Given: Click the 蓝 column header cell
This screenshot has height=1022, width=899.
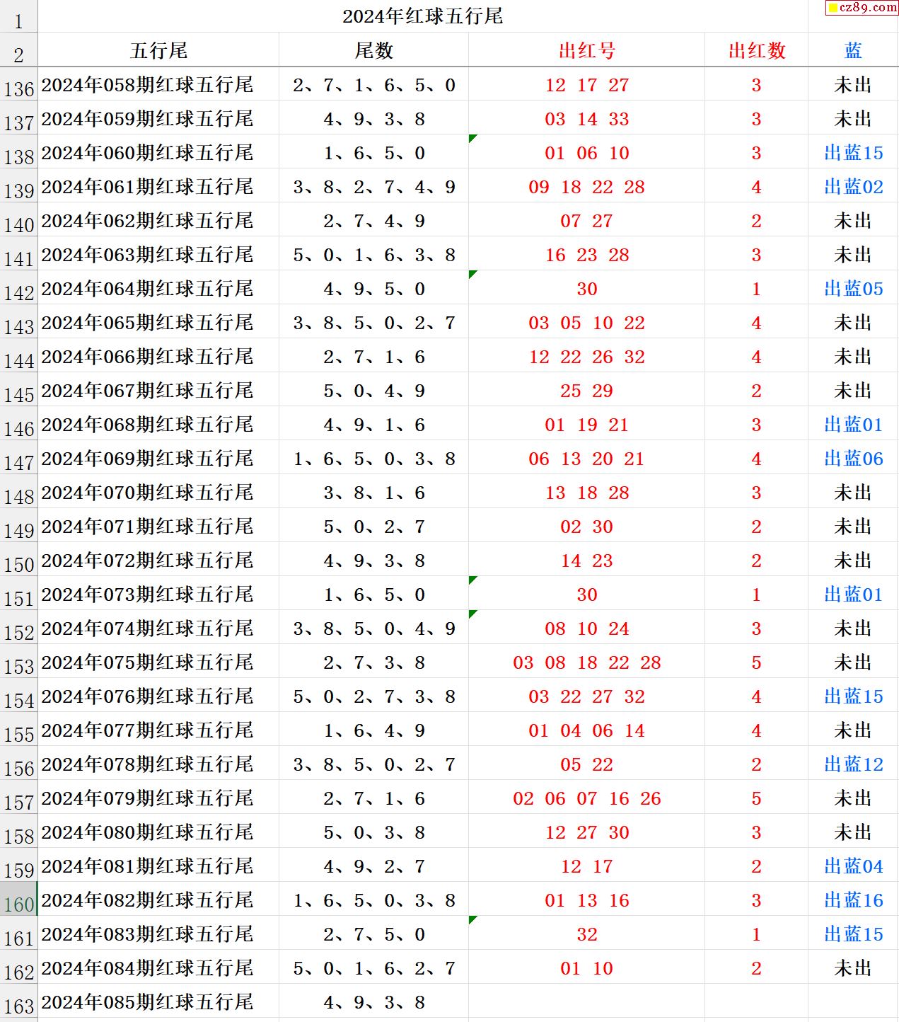Looking at the screenshot, I should (853, 50).
